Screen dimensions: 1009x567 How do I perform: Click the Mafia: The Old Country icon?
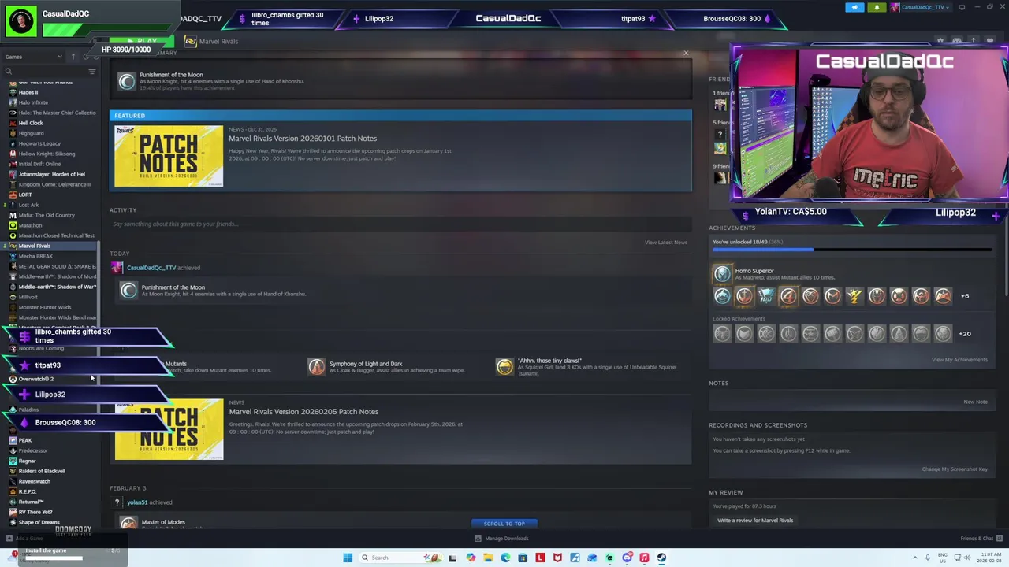13,215
